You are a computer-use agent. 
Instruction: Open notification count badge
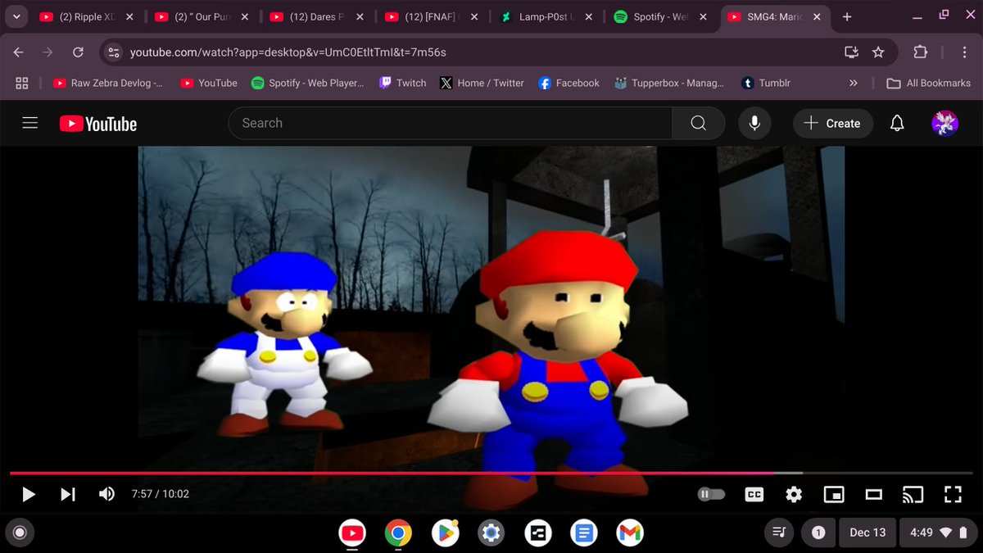[818, 533]
